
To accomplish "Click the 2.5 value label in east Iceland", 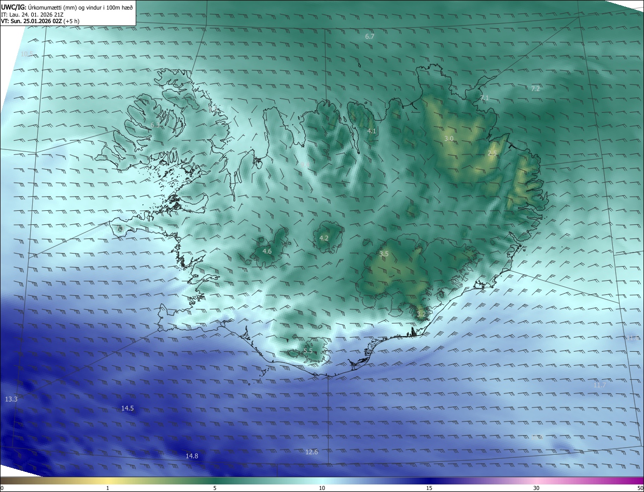I will click(493, 153).
